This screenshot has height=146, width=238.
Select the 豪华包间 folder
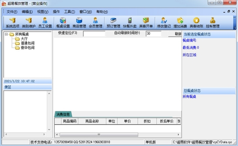(25, 48)
